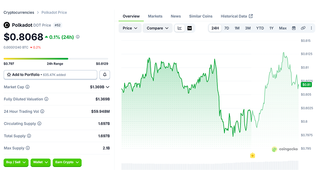Click the breadcrumb chevron separator
This screenshot has height=179, width=318.
38,12
